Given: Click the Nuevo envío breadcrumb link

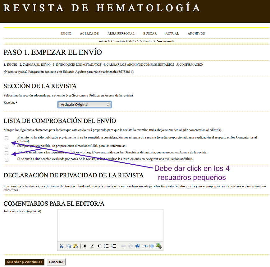Looking at the screenshot, I should pyautogui.click(x=165, y=41).
